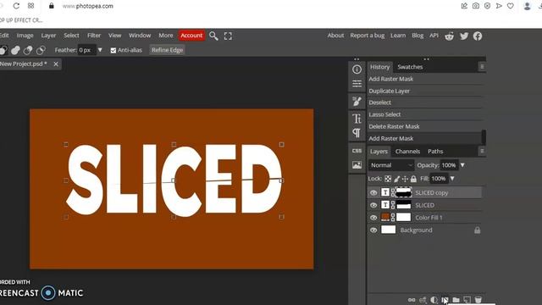Click the browser reload icon
Image resolution: width=542 pixels, height=305 pixels.
(x=16, y=6)
